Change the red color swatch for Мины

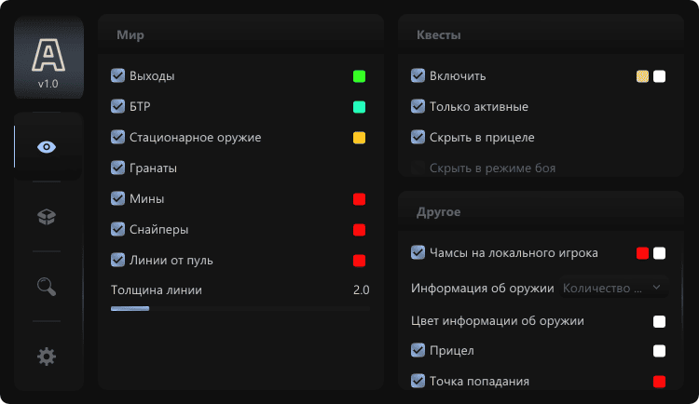pyautogui.click(x=359, y=199)
